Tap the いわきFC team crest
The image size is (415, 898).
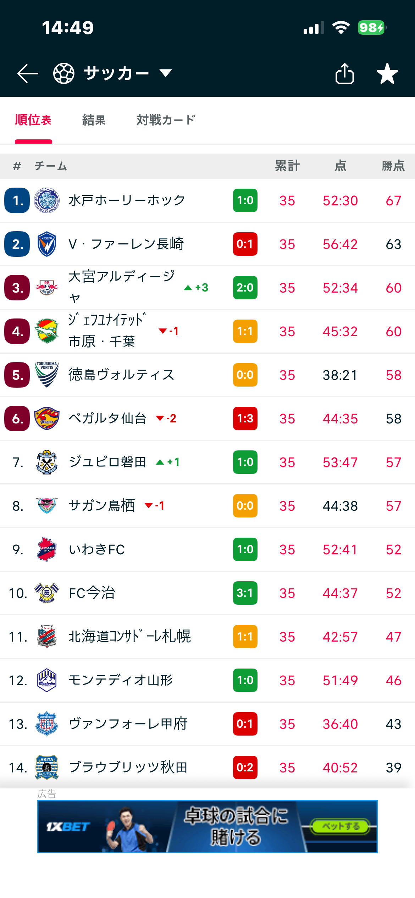[47, 549]
